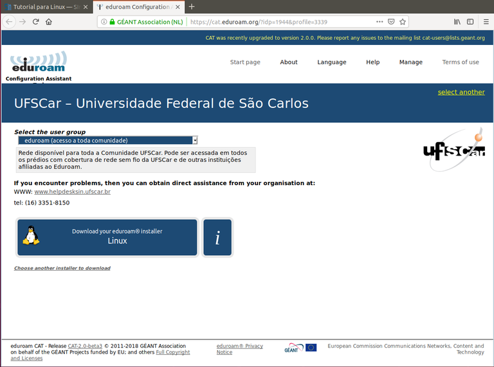Bookmark this page with the star
The height and width of the screenshot is (367, 494).
pyautogui.click(x=403, y=22)
